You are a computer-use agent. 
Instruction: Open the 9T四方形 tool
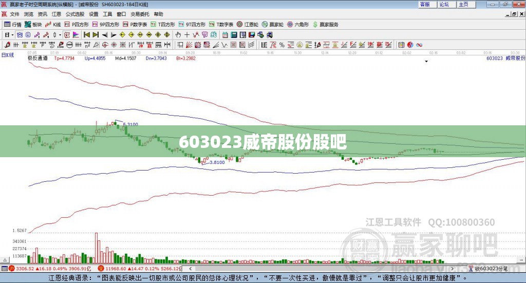[x=192, y=25]
